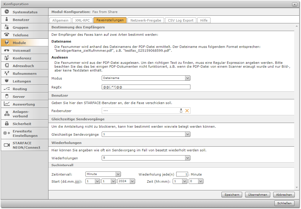Open the CSV Log Export tab
301x209 pixels.
point(180,20)
